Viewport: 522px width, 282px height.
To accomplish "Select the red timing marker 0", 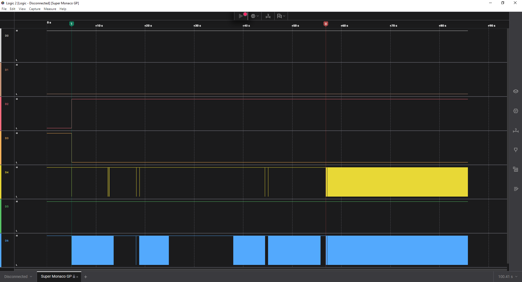I will click(x=326, y=24).
